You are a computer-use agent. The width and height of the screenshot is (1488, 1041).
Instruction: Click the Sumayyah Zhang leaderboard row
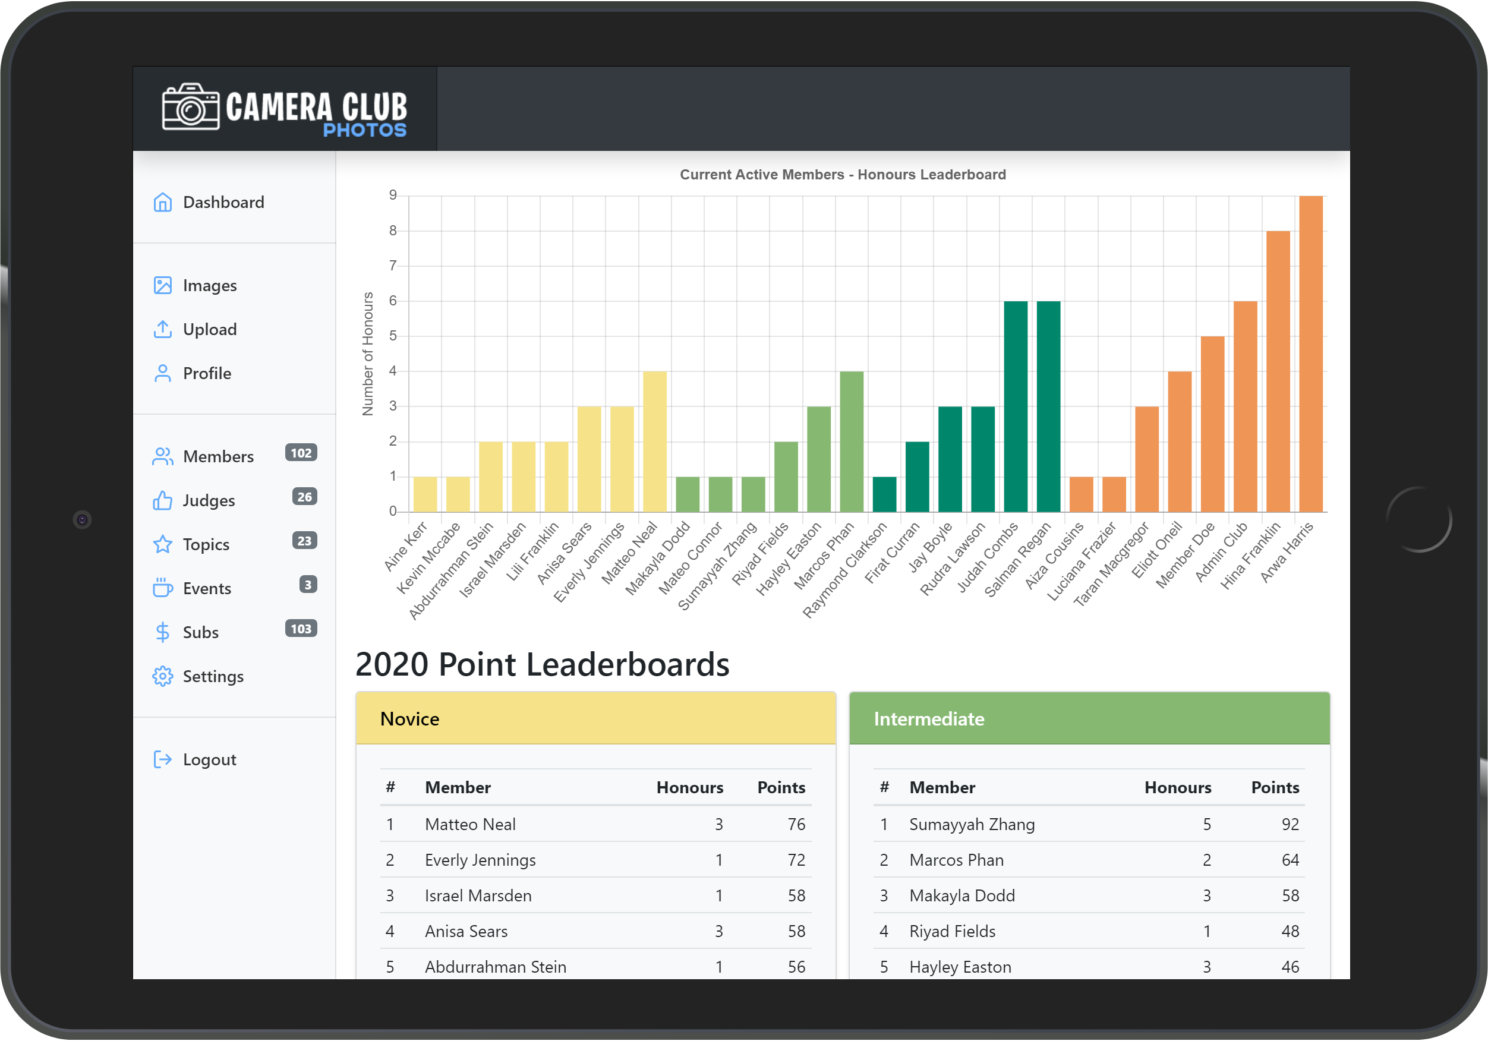click(1089, 824)
